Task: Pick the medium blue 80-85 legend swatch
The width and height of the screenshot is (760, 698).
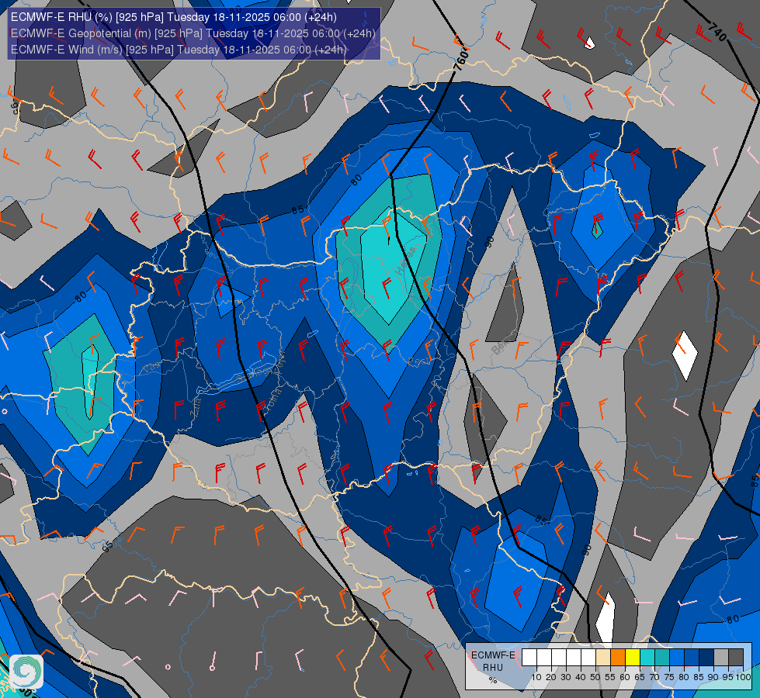Action: coord(692,657)
